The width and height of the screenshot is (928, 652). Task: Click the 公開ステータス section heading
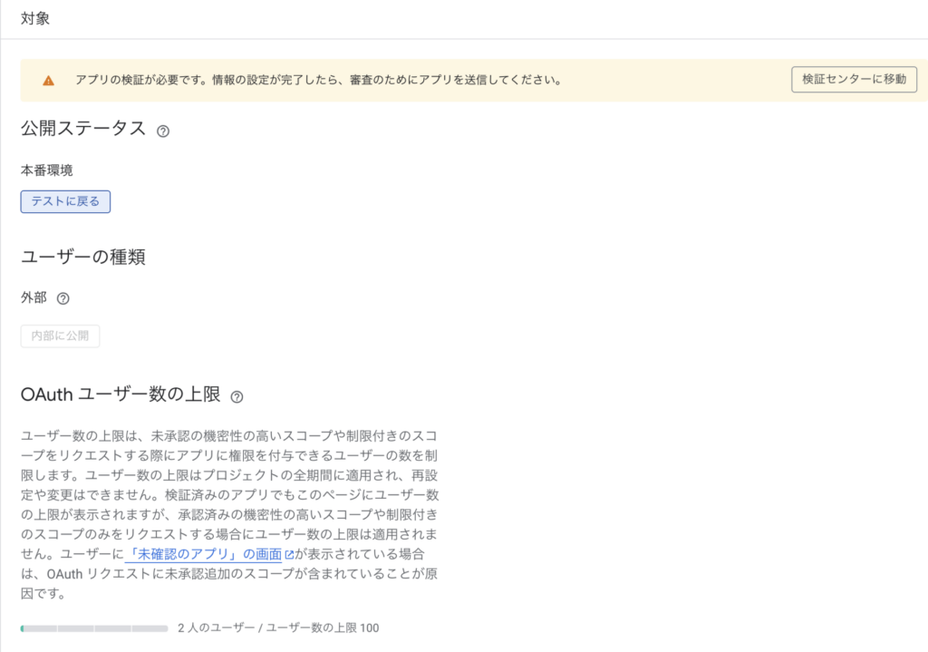pos(83,129)
